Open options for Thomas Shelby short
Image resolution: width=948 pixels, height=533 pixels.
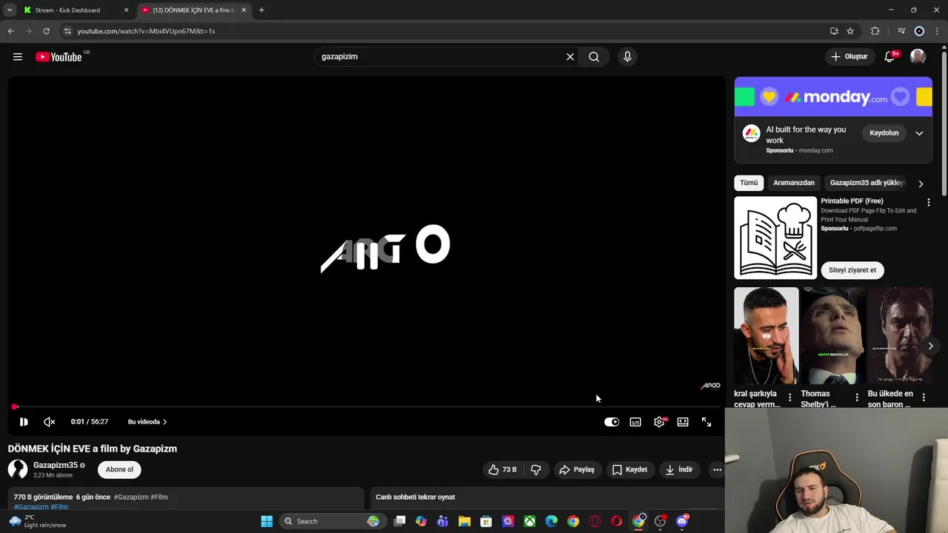(x=857, y=398)
